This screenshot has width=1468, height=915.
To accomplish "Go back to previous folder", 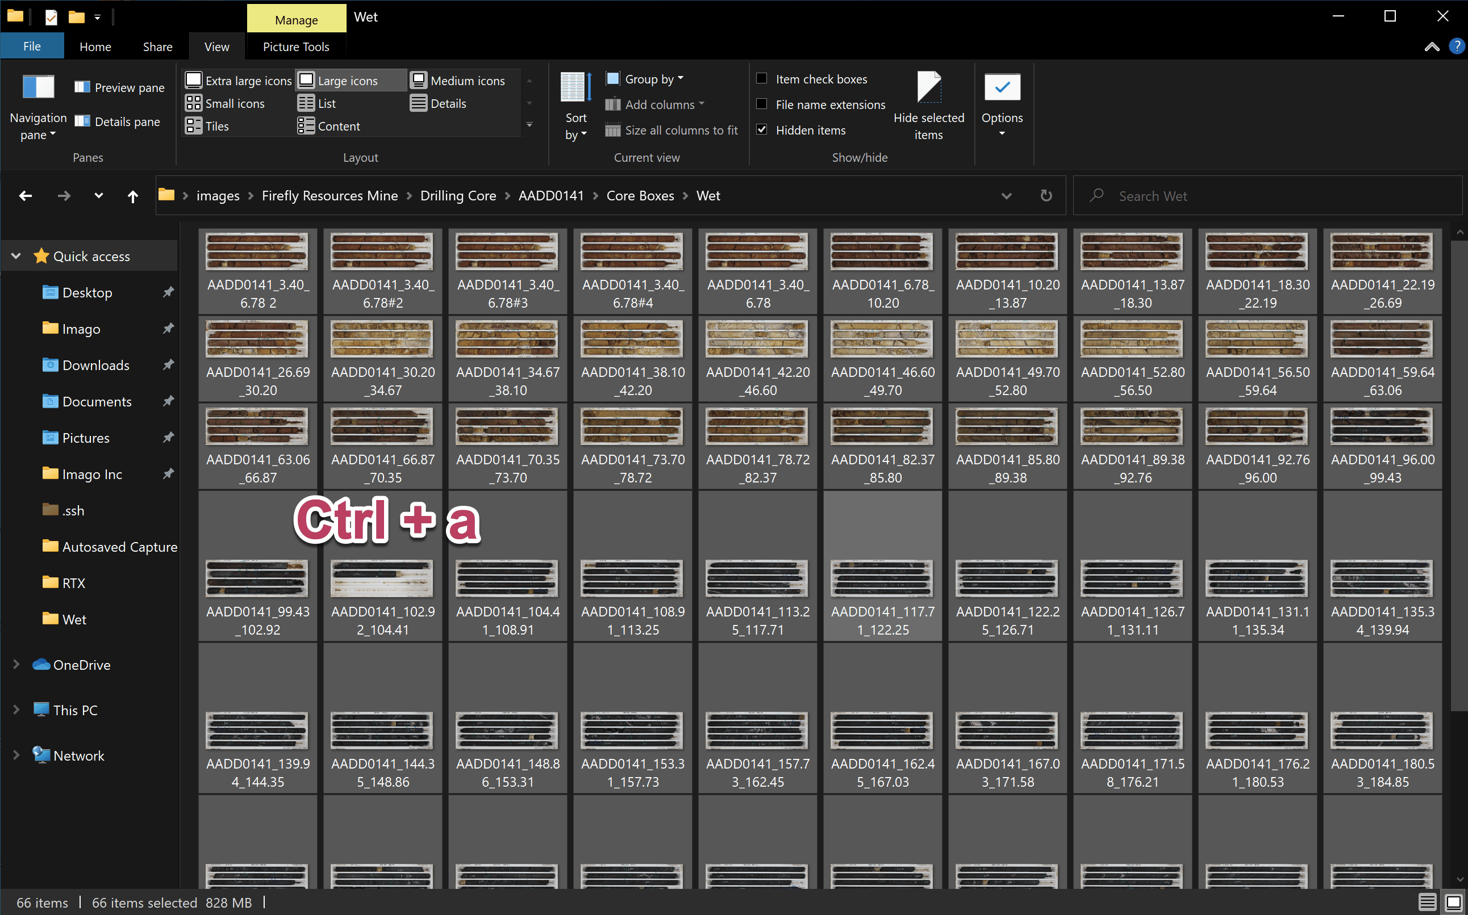I will coord(26,195).
